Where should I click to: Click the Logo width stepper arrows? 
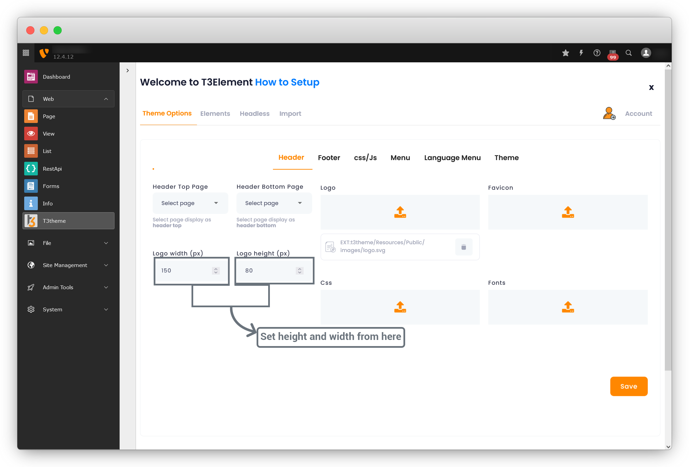tap(216, 270)
